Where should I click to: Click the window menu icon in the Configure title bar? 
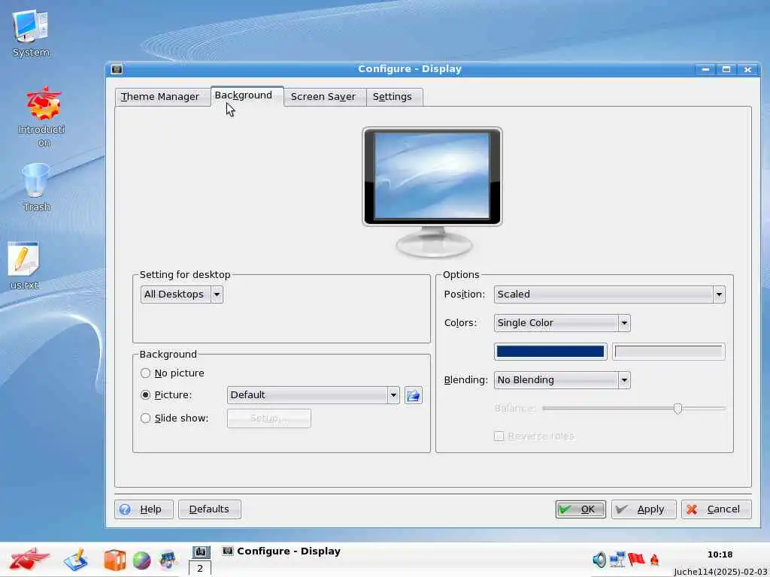coord(117,69)
